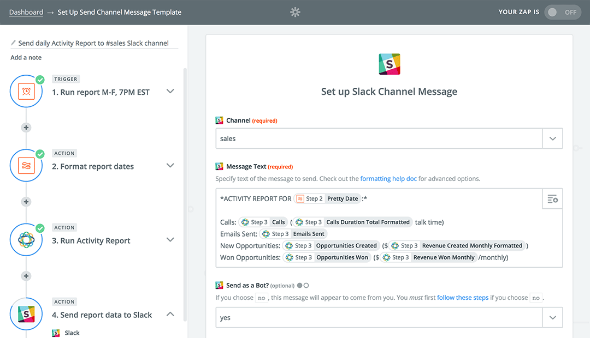
Task: Open the insert field button in Message Text
Action: (x=552, y=198)
